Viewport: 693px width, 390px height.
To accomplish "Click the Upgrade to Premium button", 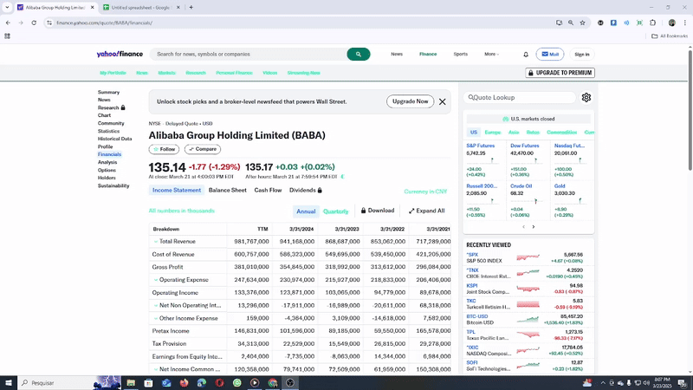I will point(560,73).
